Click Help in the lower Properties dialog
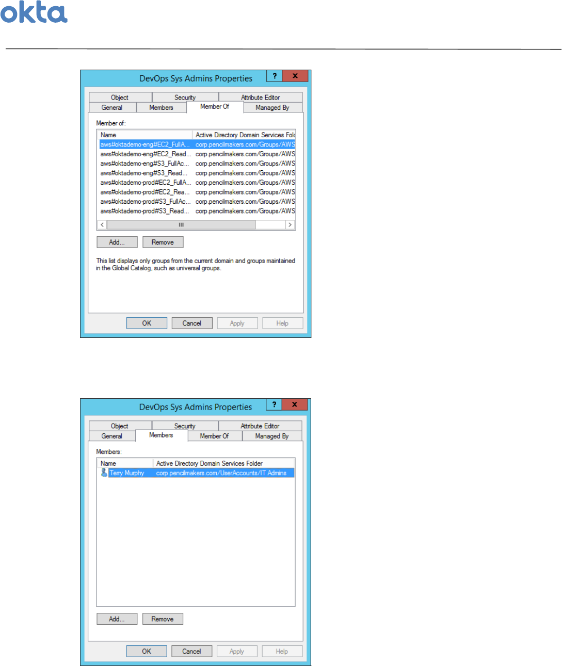This screenshot has height=666, width=562. (282, 651)
